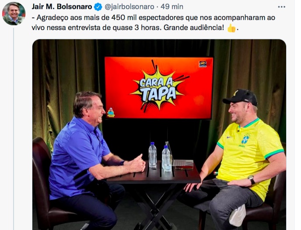This screenshot has height=230, width=301.
Task: Open the @jairbolsonaro handle link
Action: tap(129, 7)
